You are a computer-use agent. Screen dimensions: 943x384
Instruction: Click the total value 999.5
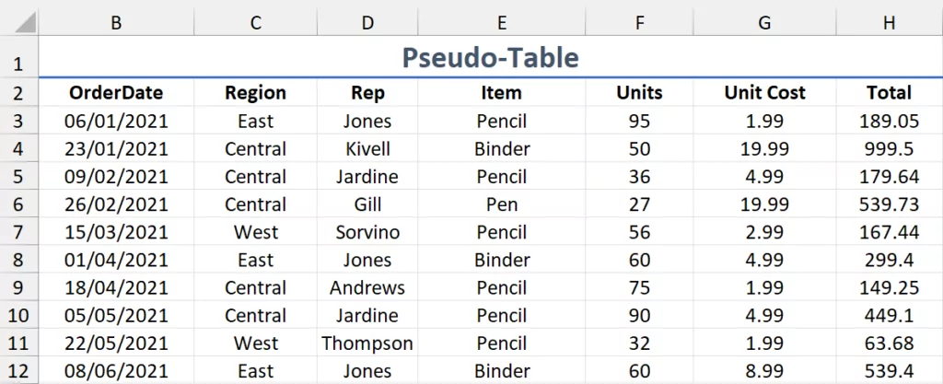889,149
